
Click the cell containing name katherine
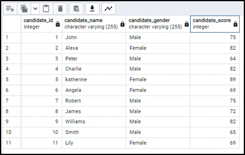[94, 80]
